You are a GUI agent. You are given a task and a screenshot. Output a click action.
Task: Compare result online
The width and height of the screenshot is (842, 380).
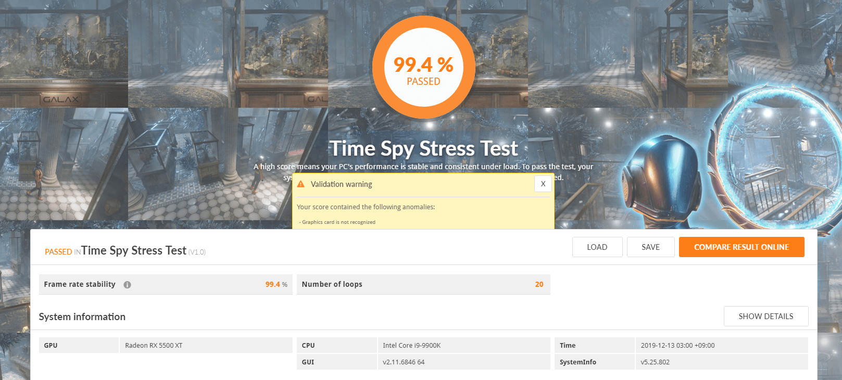pyautogui.click(x=742, y=247)
